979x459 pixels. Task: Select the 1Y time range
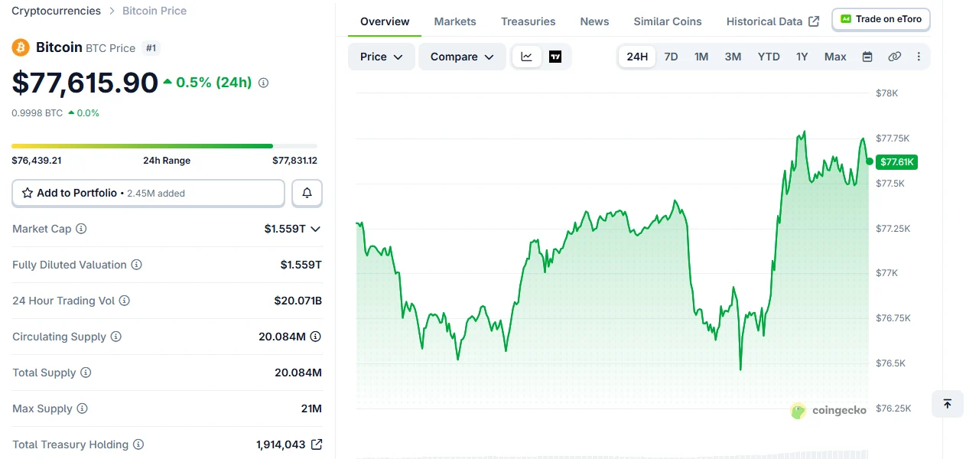coord(802,57)
